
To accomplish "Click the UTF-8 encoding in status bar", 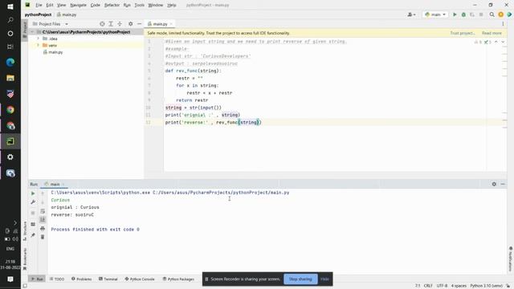I will pyautogui.click(x=442, y=286).
